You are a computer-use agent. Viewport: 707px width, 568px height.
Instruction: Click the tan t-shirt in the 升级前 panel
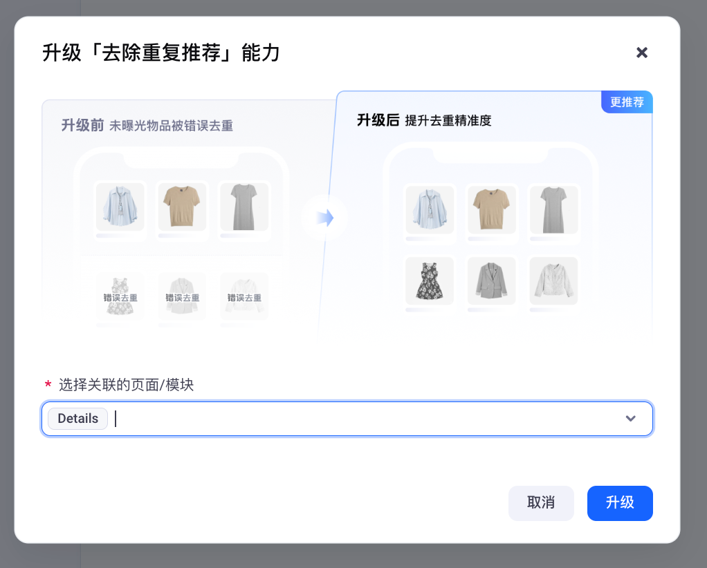[182, 207]
